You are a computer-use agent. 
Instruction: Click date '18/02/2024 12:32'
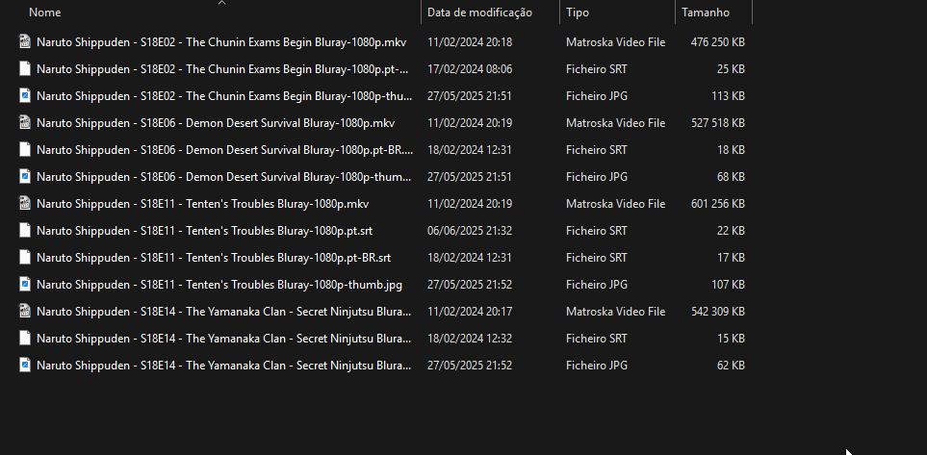click(470, 338)
